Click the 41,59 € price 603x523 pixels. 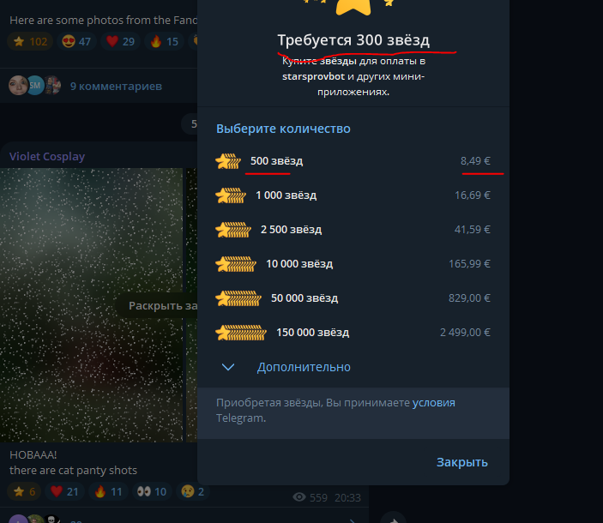[x=473, y=230]
